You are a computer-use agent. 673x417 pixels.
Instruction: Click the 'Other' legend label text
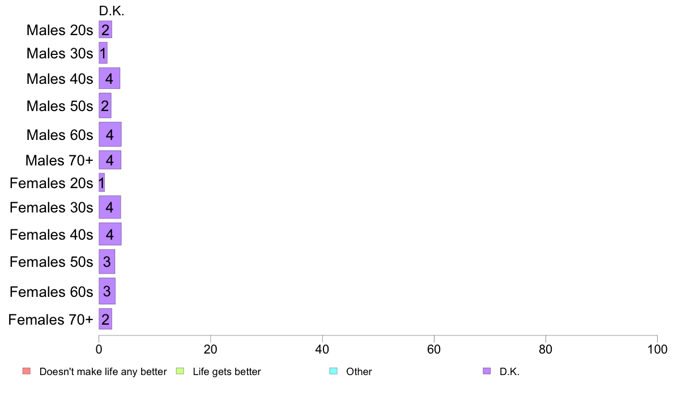point(359,372)
